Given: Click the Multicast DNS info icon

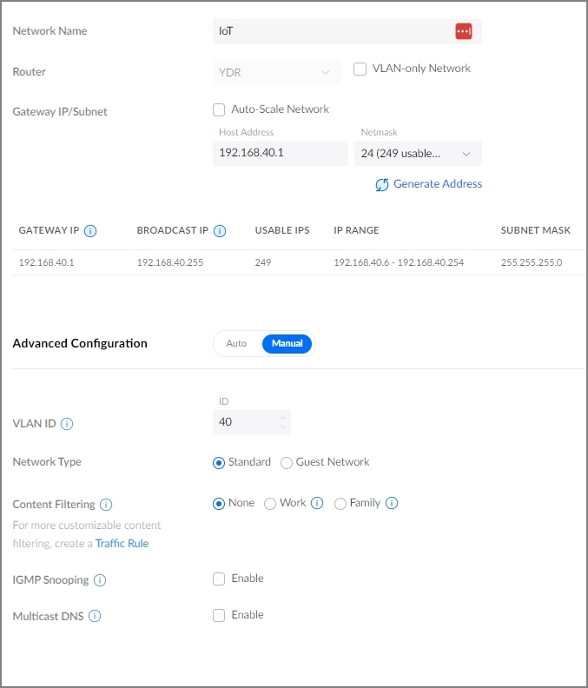Looking at the screenshot, I should (95, 616).
